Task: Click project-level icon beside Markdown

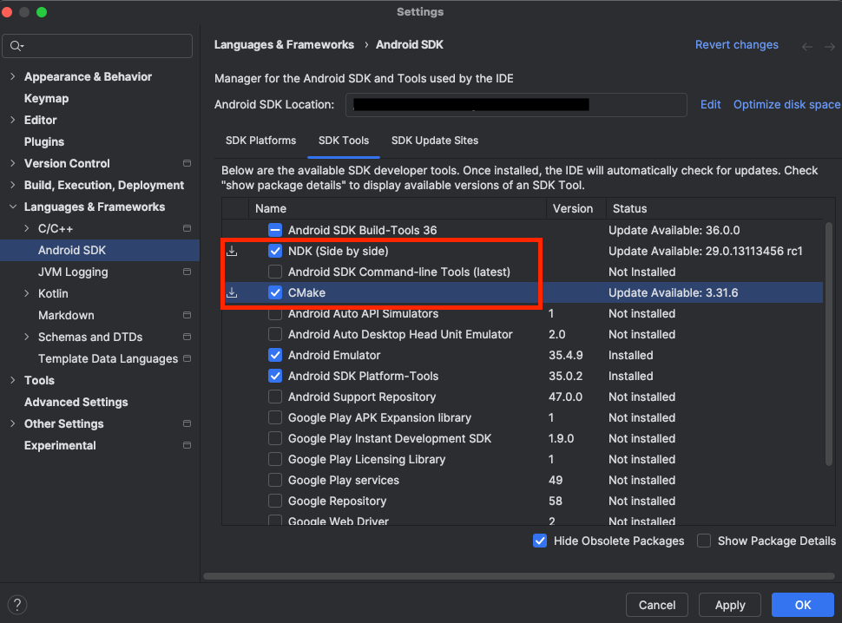Action: [x=187, y=315]
